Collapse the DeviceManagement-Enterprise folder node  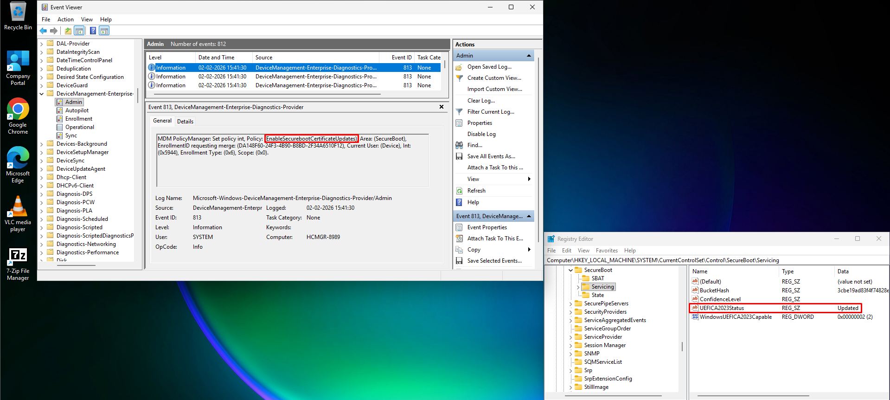click(42, 94)
